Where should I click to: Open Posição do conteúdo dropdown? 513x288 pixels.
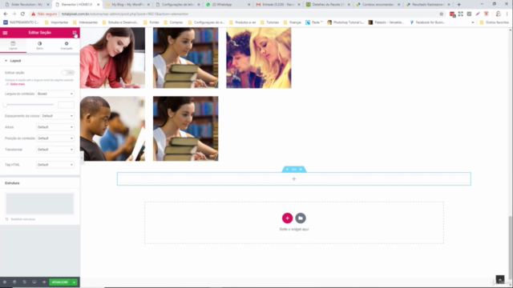click(55, 138)
